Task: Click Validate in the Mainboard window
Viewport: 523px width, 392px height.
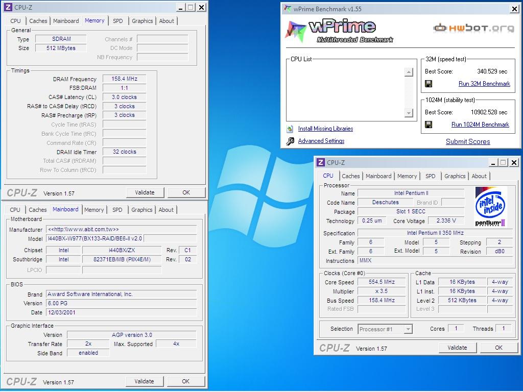Action: tap(144, 381)
